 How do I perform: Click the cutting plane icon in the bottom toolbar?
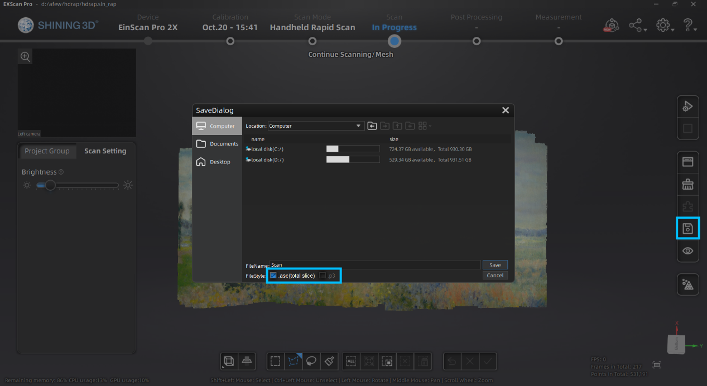pos(248,361)
